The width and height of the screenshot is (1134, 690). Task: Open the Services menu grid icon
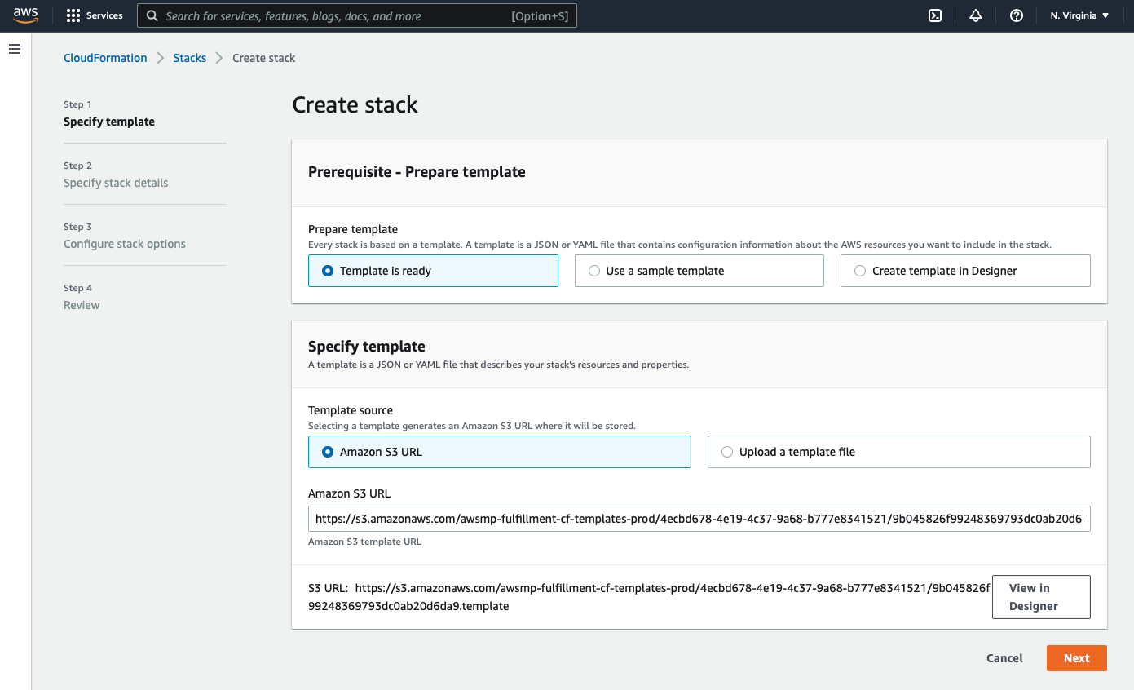(73, 15)
